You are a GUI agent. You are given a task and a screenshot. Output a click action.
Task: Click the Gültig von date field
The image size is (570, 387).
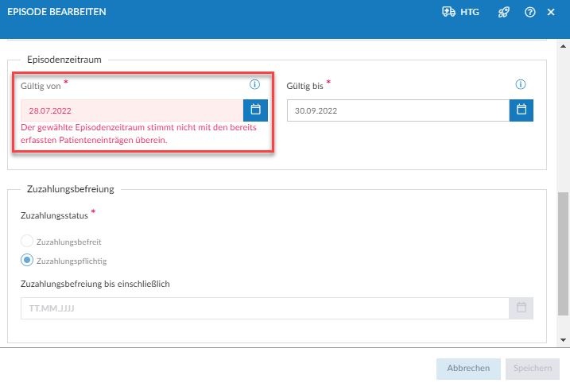click(131, 110)
